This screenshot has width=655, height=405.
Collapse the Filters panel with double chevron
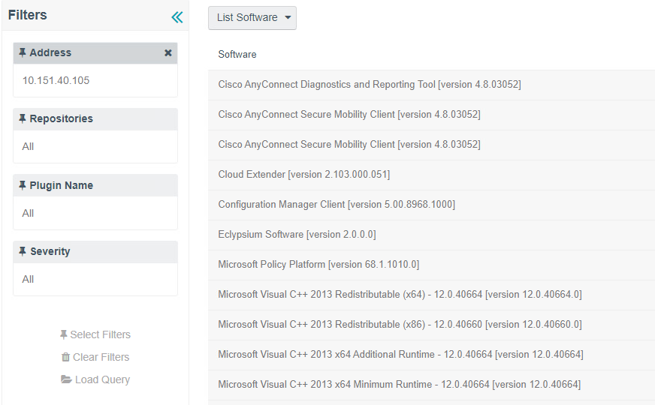coord(177,17)
